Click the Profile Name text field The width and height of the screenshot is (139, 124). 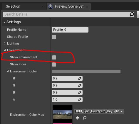coord(70,30)
